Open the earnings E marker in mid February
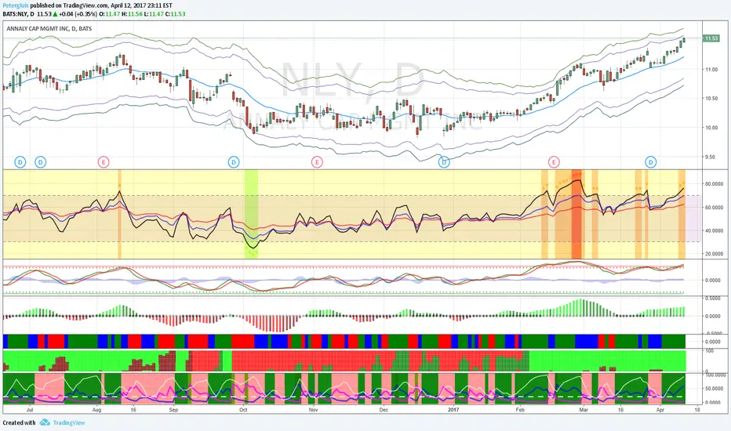Screen dimensions: 731x431 click(554, 162)
